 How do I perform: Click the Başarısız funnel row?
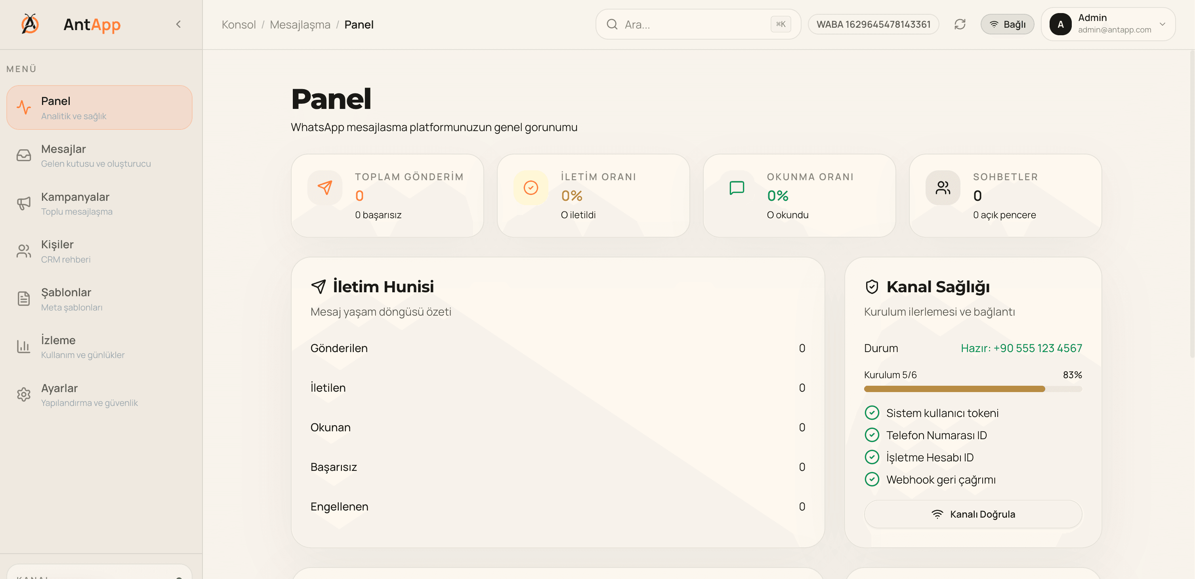click(x=557, y=467)
